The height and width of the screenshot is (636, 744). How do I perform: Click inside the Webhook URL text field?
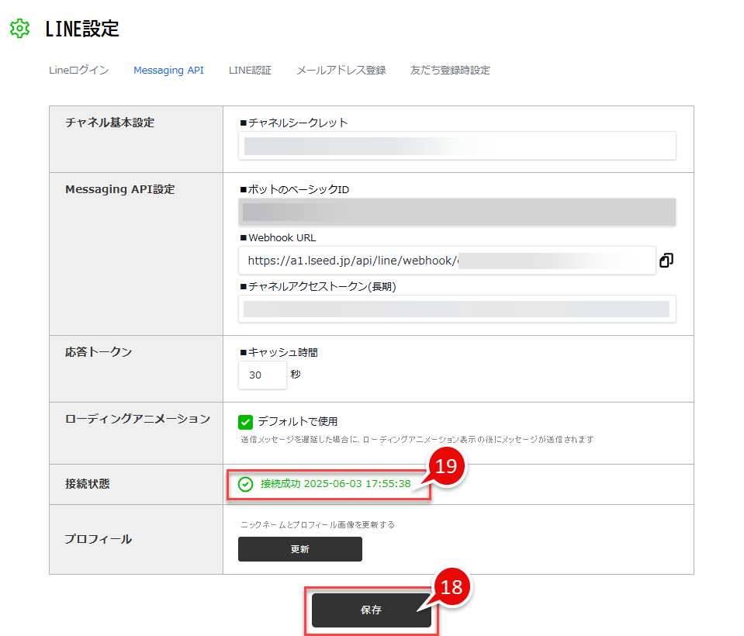(x=446, y=261)
